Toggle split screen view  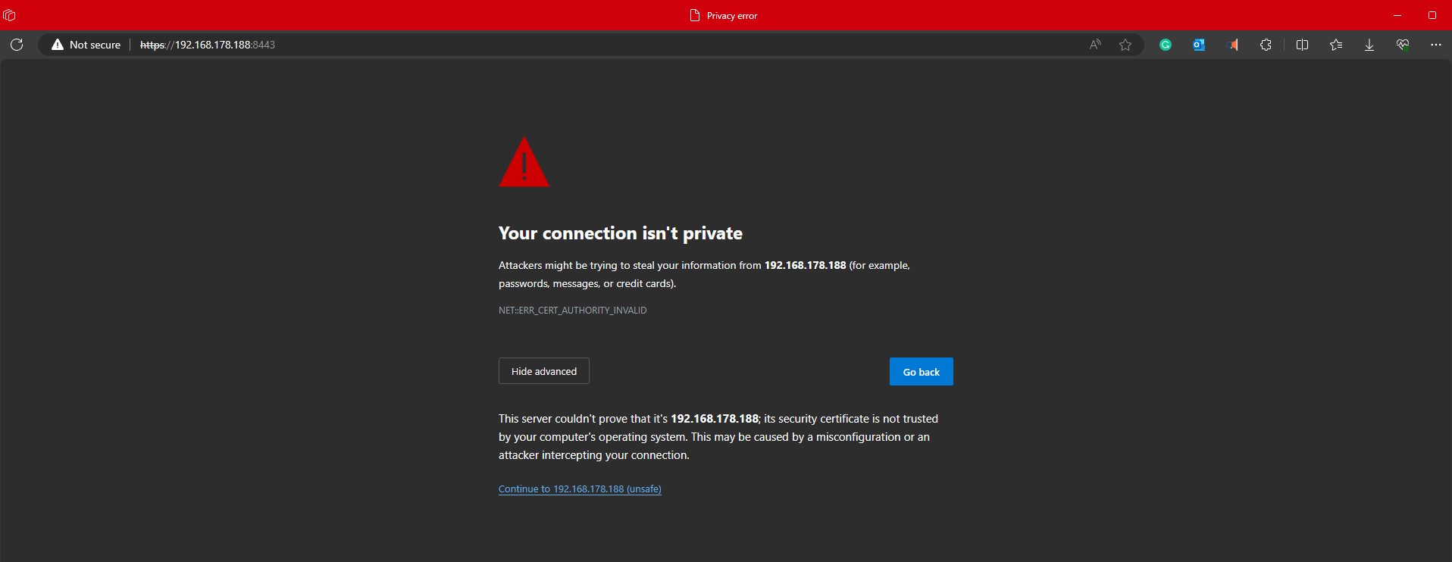coord(1303,45)
